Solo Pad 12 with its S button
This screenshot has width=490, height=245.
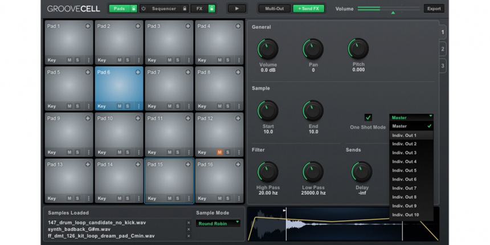click(227, 152)
